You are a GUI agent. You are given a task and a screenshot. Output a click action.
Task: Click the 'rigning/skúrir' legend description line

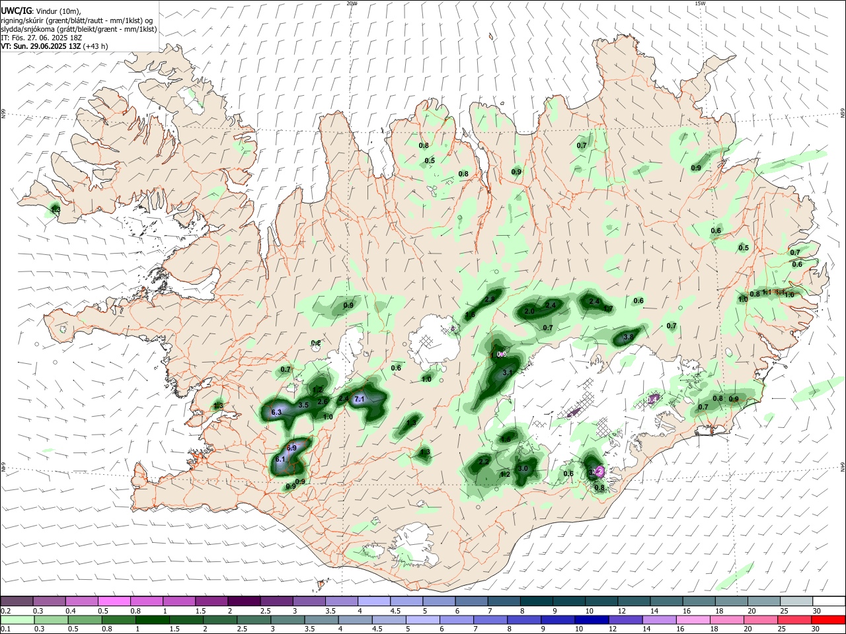point(77,20)
